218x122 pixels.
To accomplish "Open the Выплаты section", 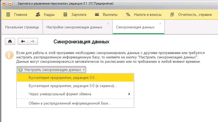I will (x=110, y=14).
